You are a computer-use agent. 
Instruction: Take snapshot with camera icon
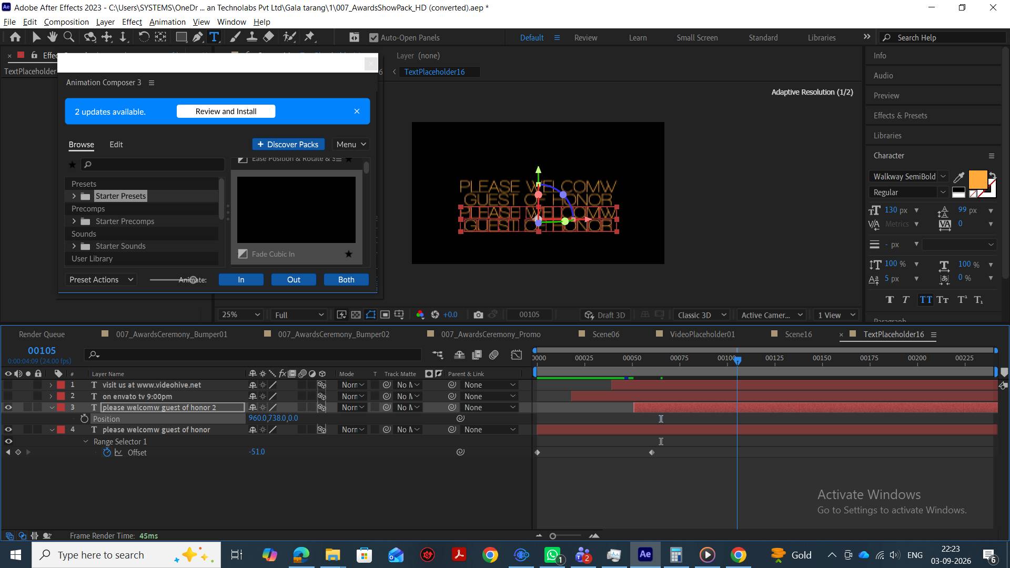point(478,315)
